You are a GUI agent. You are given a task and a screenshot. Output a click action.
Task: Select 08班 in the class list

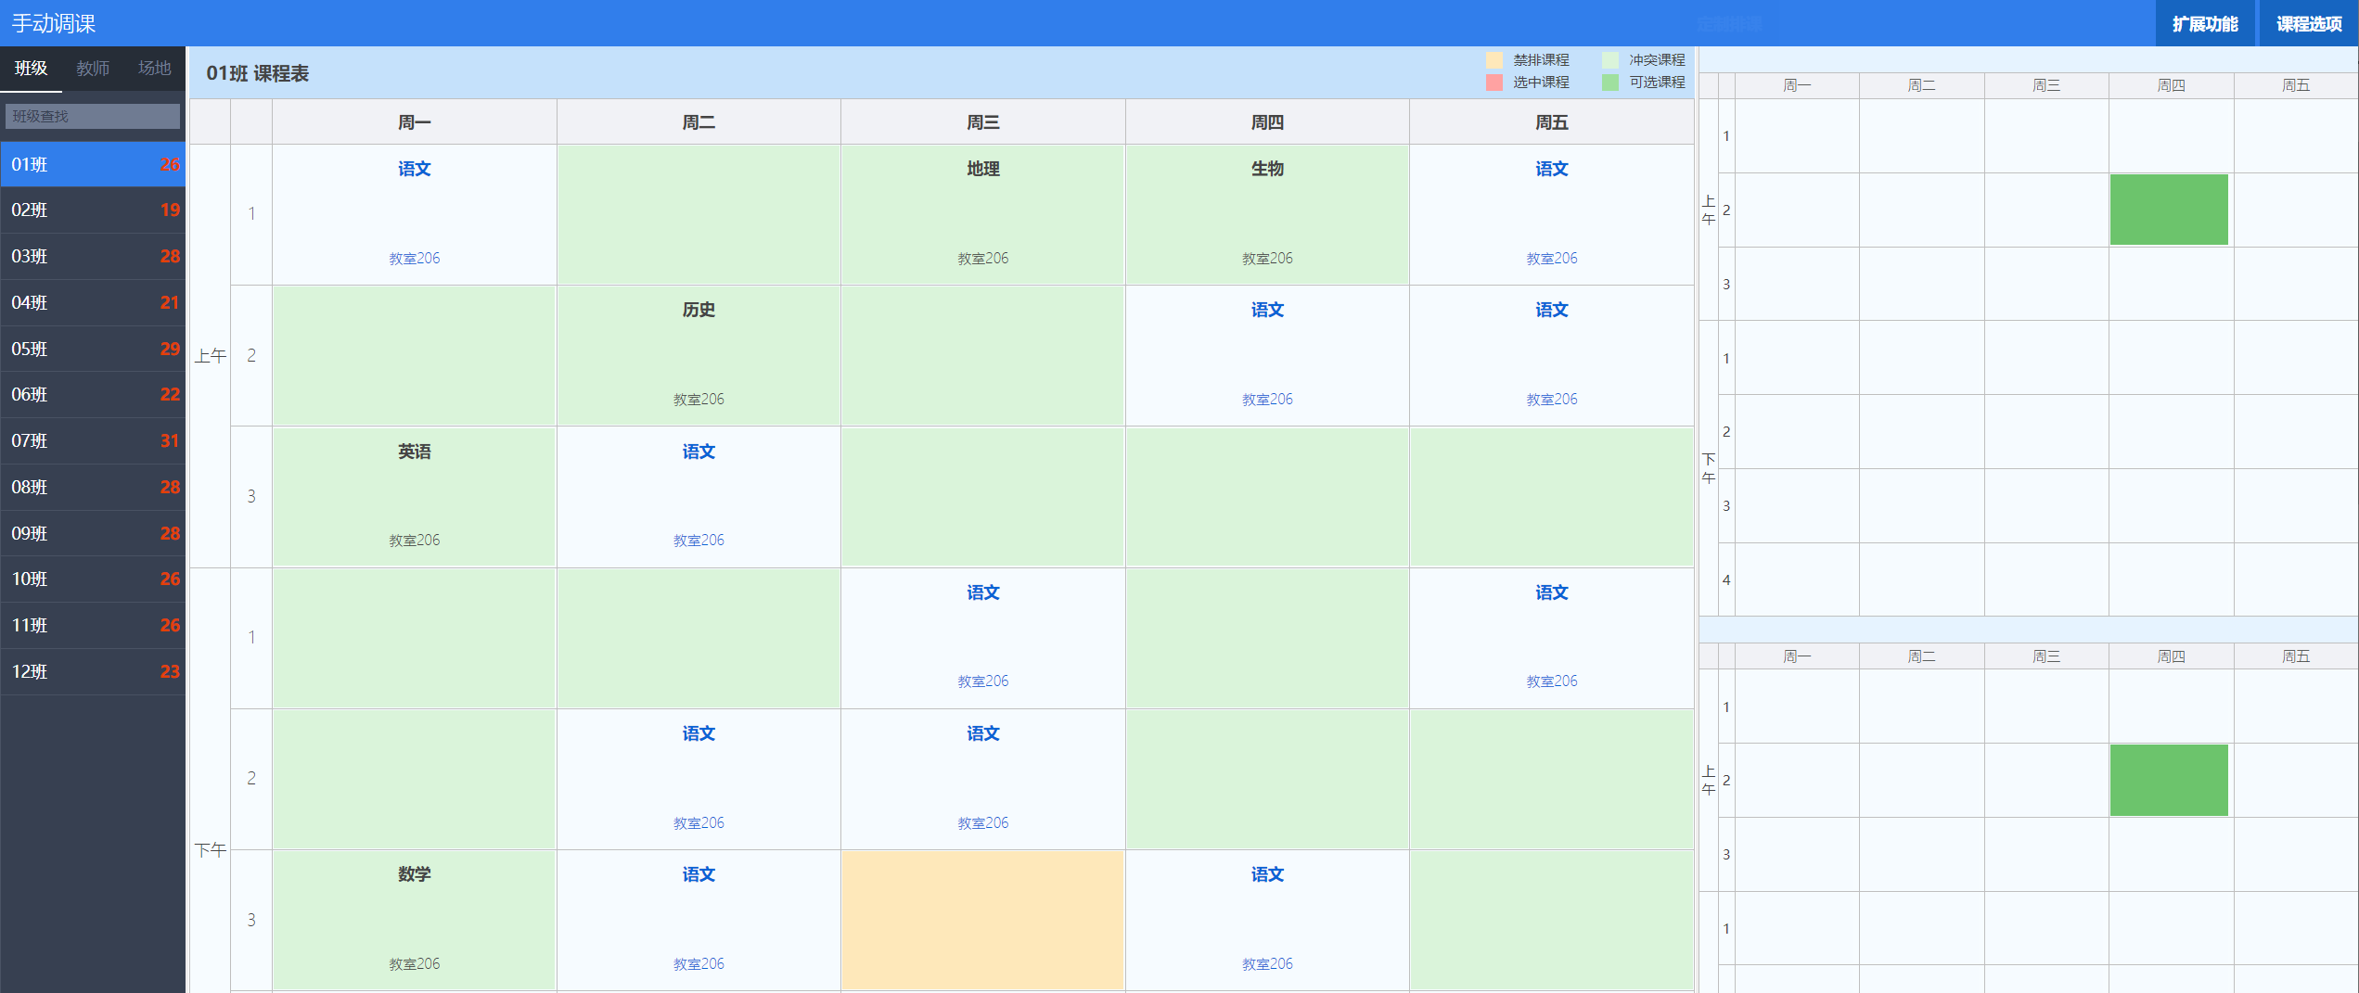[93, 488]
